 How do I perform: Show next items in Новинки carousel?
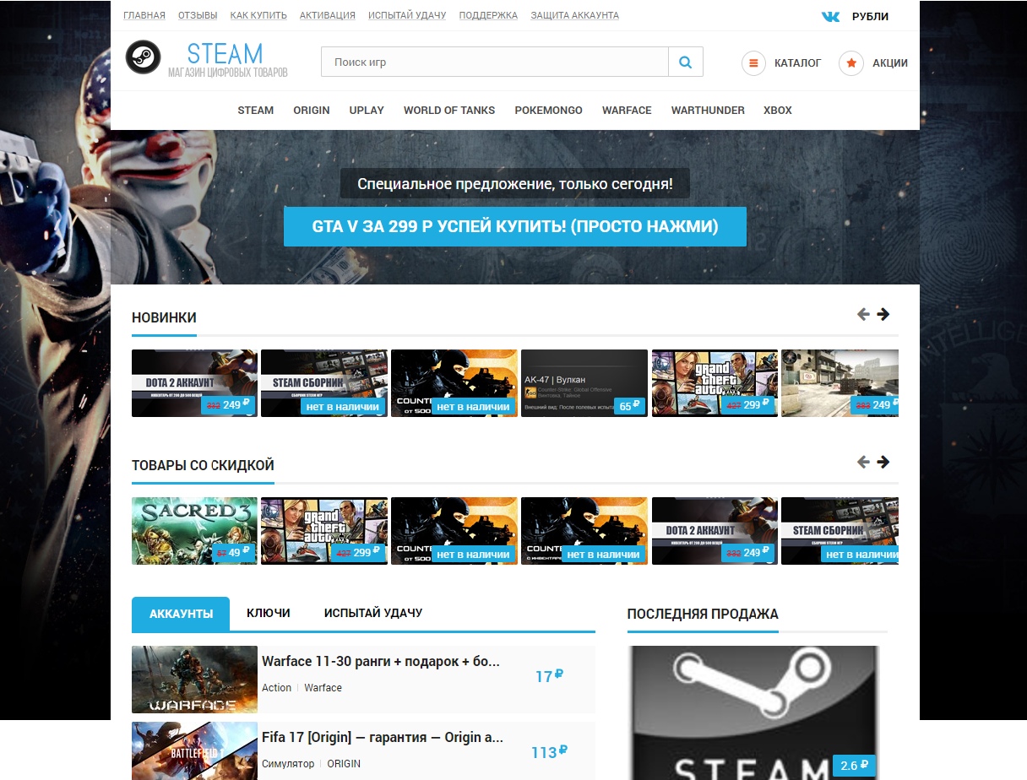[883, 314]
